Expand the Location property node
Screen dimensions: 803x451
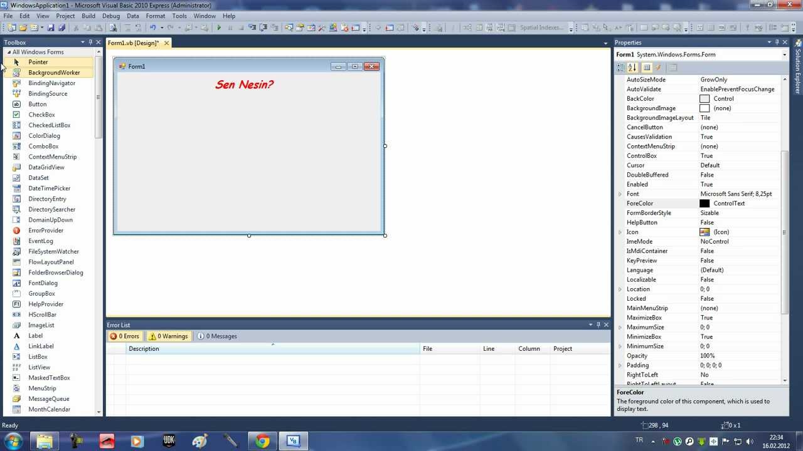tap(620, 289)
